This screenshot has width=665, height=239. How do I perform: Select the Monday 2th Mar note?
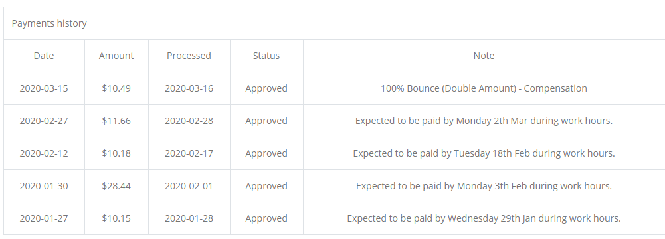484,121
